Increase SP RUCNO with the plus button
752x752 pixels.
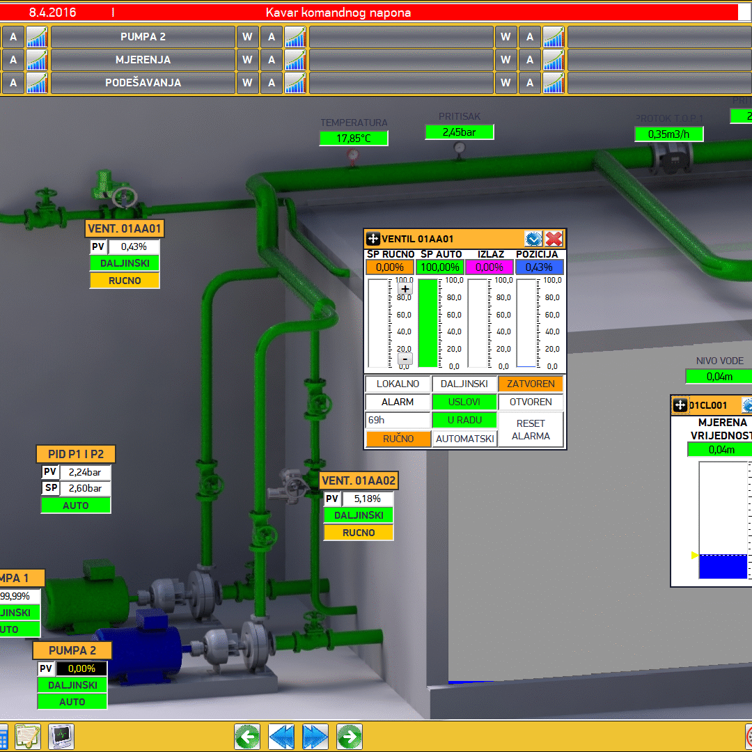405,288
